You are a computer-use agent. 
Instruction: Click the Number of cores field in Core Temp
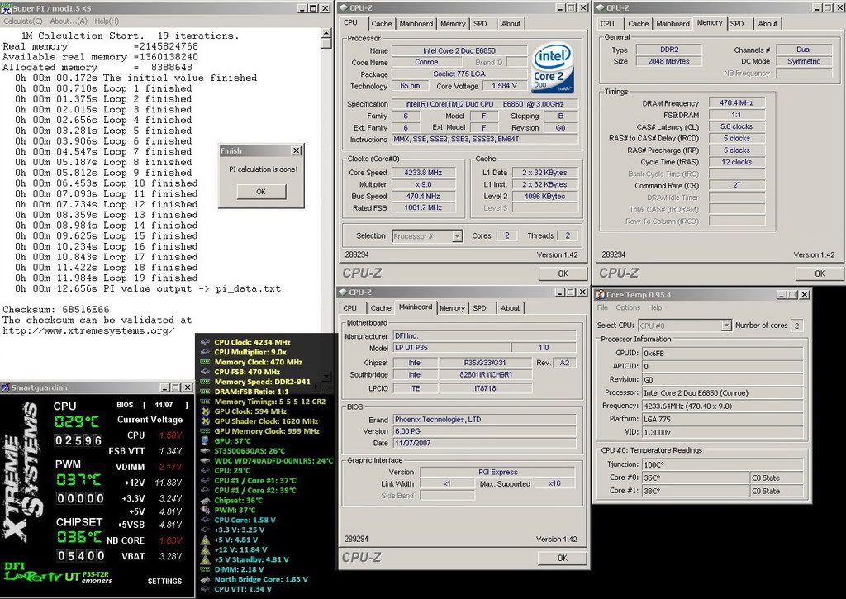796,326
